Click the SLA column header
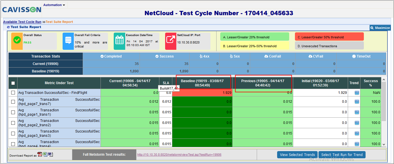This screenshot has height=164, width=394. click(166, 83)
